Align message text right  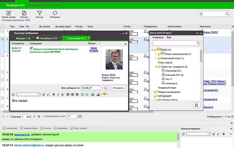point(77,94)
